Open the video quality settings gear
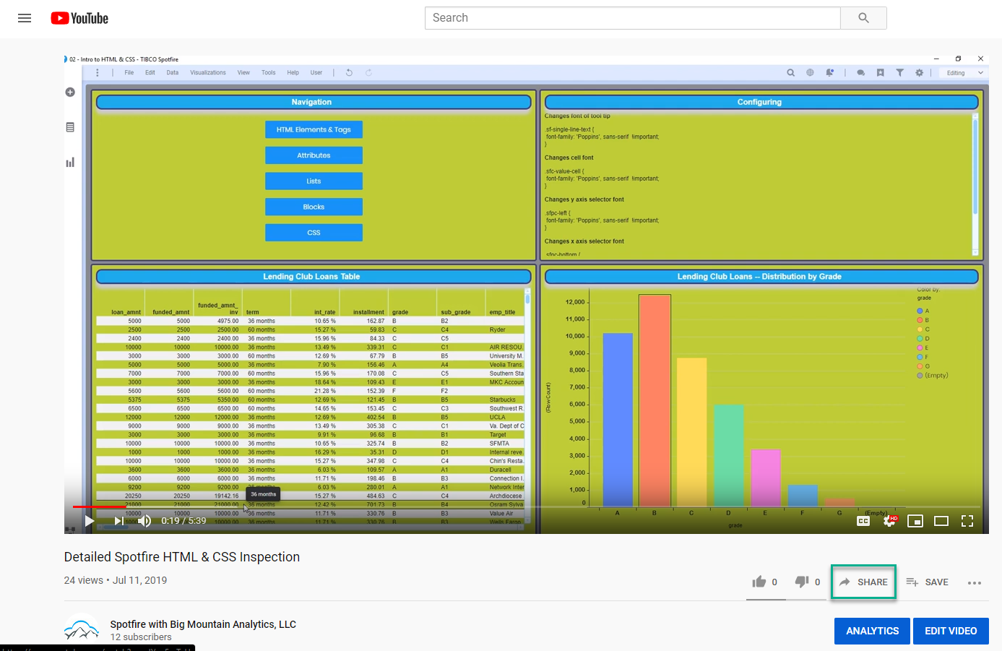1002x651 pixels. 889,520
